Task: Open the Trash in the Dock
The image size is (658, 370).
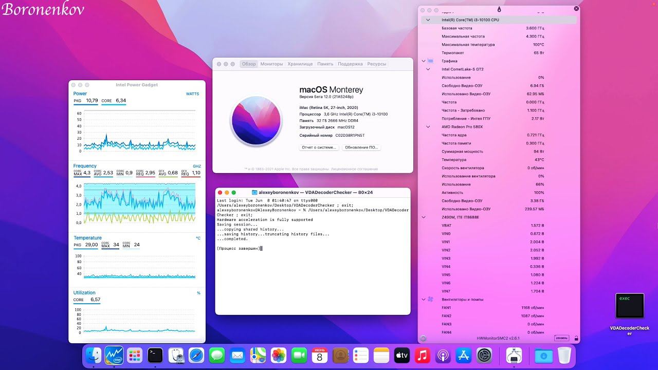Action: pos(564,355)
